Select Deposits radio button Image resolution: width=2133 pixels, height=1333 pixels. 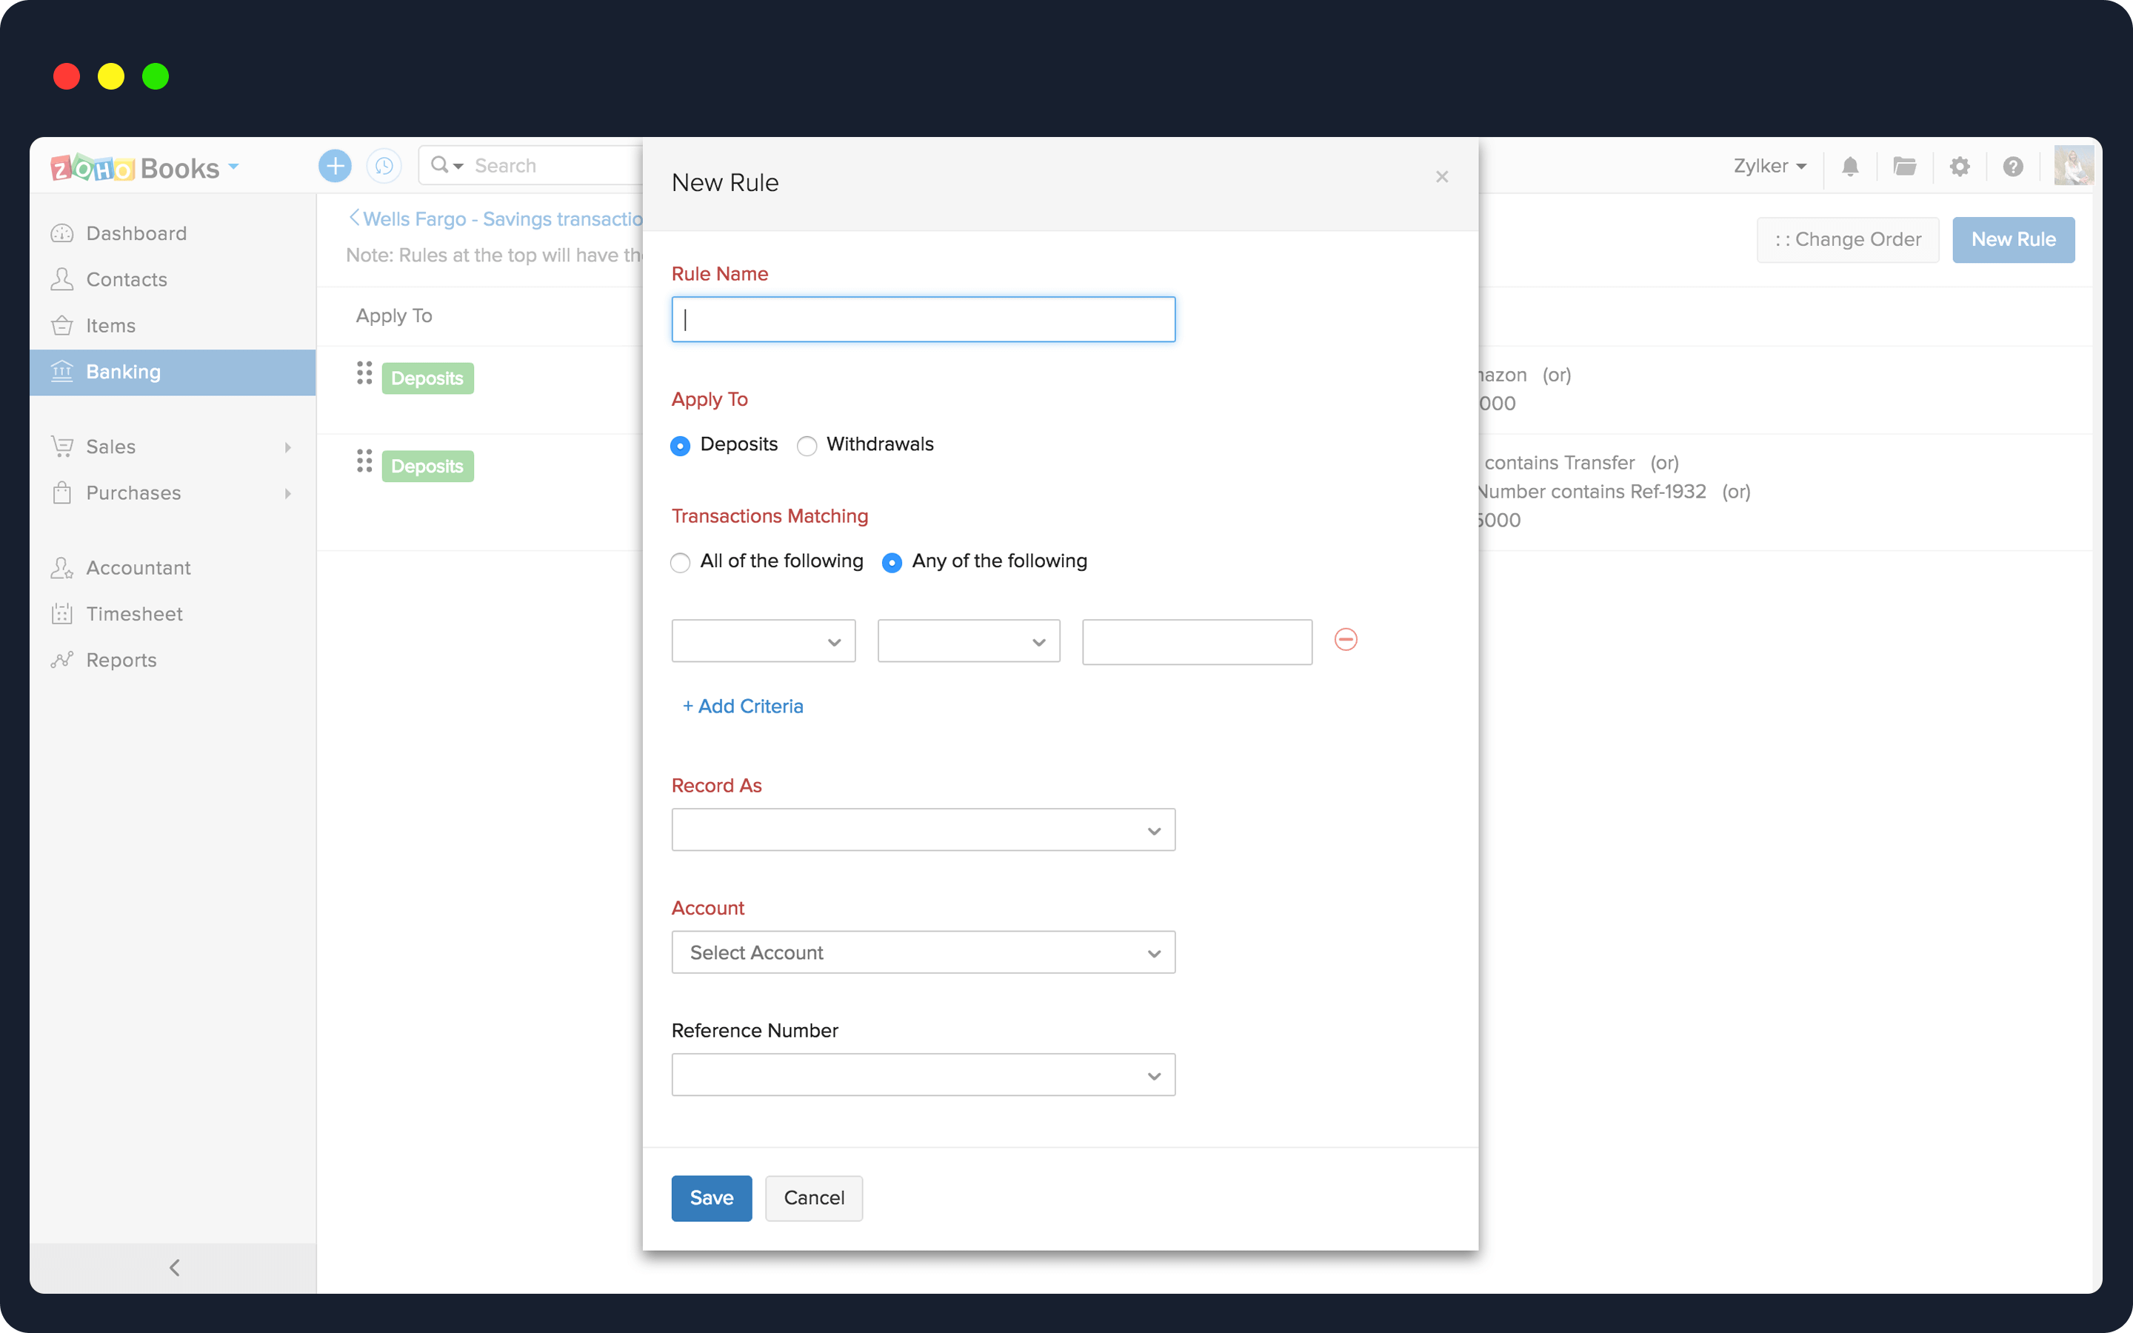681,445
